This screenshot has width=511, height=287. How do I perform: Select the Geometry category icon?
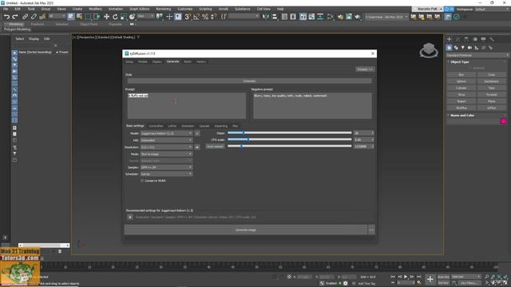[449, 48]
